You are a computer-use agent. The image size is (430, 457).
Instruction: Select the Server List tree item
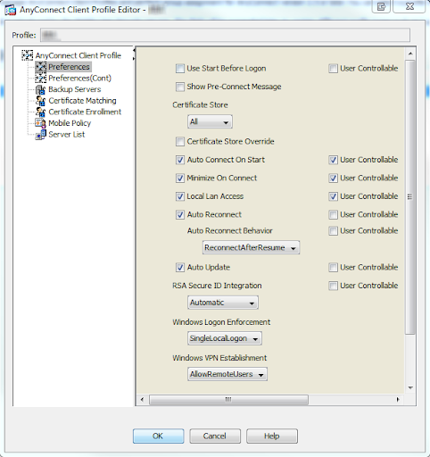point(67,135)
